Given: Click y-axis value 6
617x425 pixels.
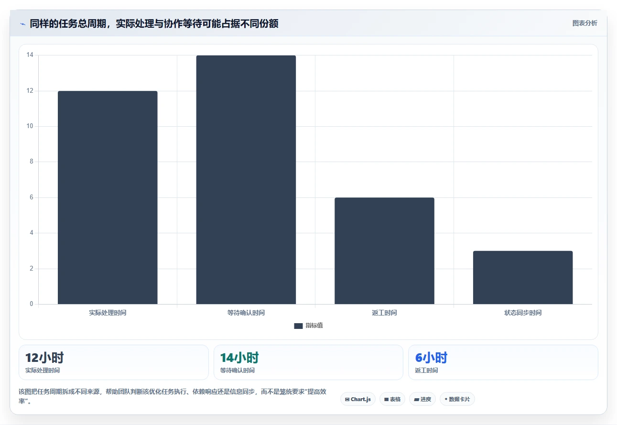Looking at the screenshot, I should coord(32,197).
